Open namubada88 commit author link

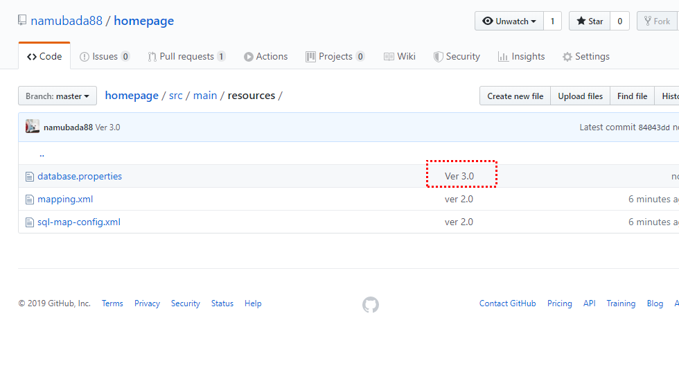pyautogui.click(x=68, y=127)
